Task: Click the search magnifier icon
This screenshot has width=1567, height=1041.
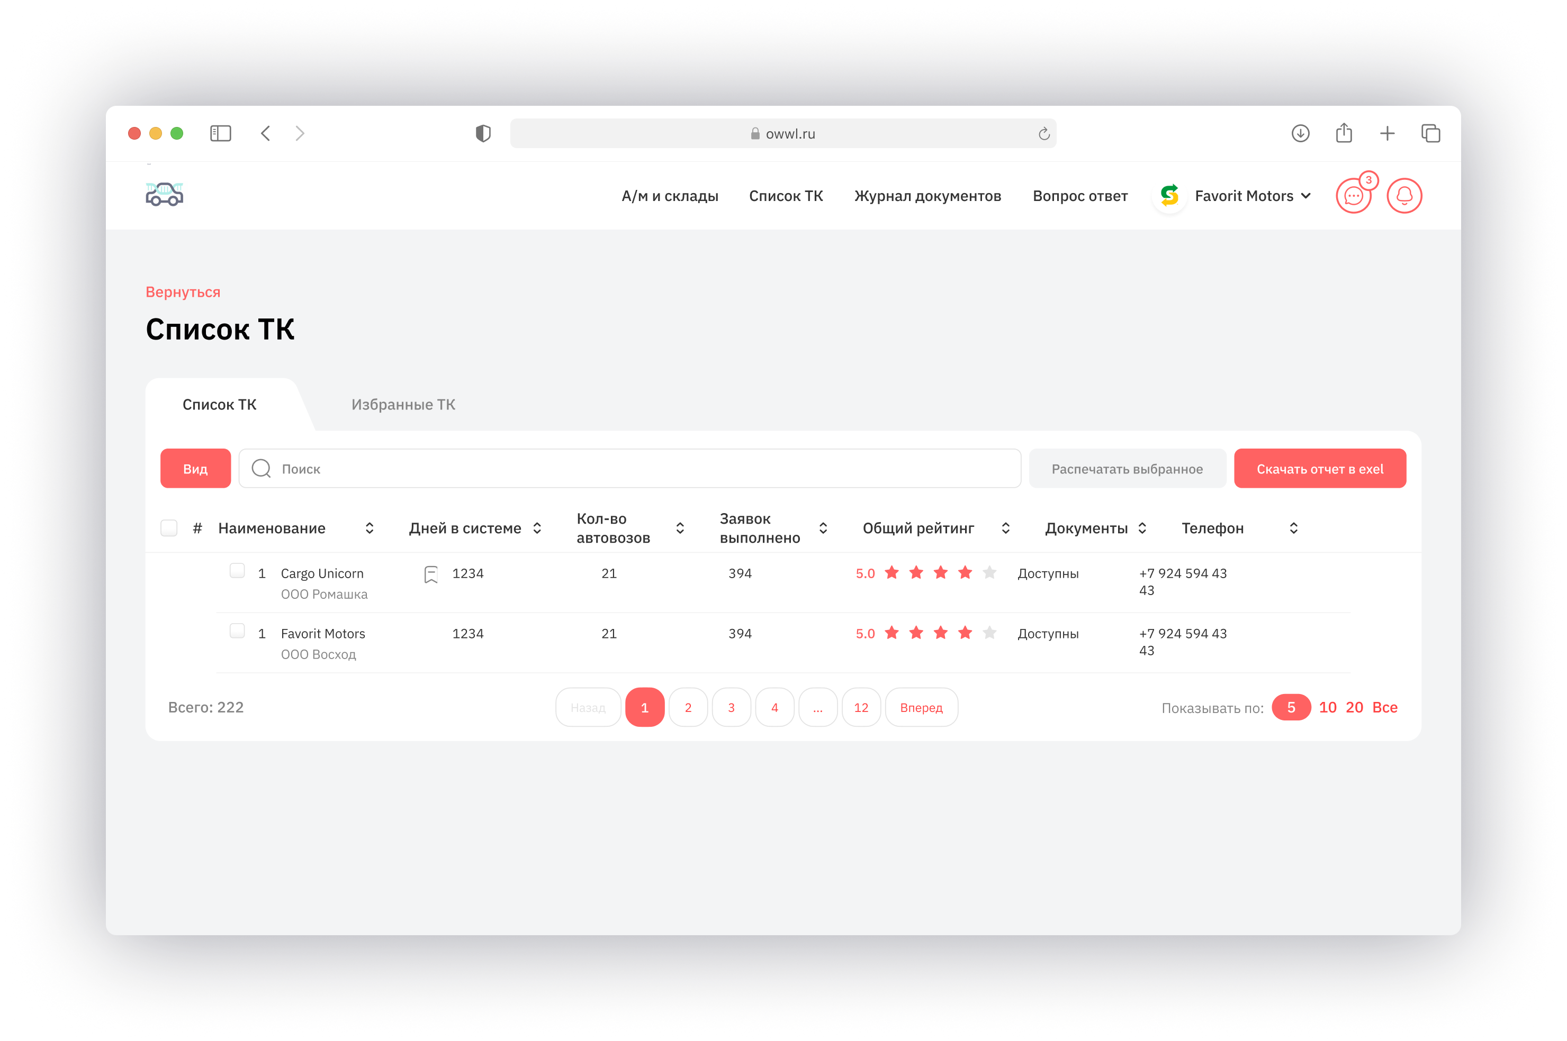Action: [x=261, y=469]
